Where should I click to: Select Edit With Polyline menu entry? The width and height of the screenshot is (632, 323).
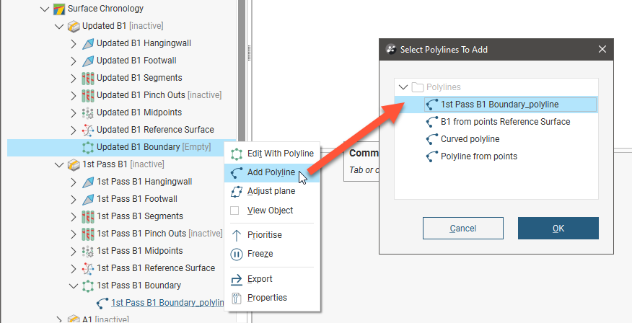pos(280,154)
